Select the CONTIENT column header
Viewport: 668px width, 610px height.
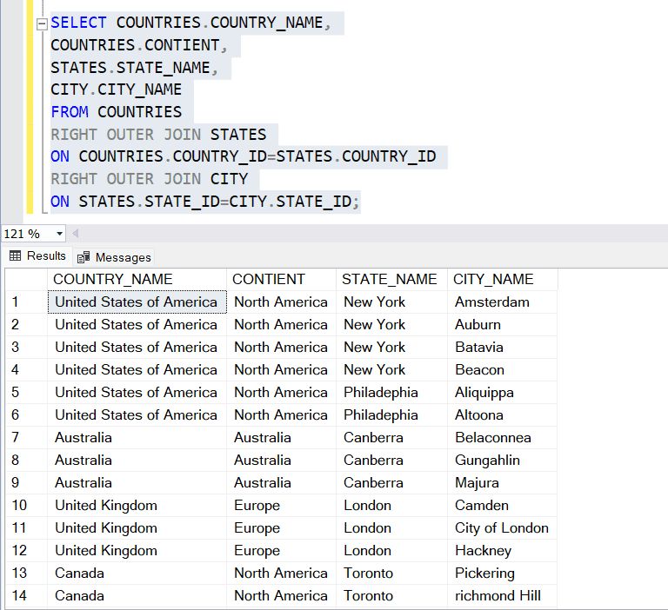click(x=281, y=279)
